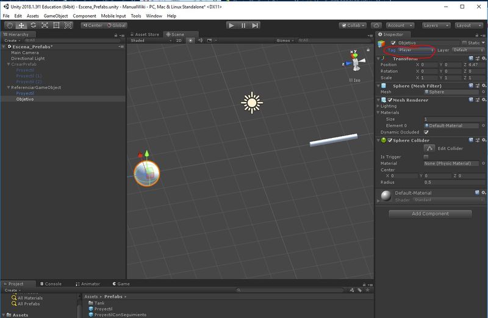Collapse CrearPrefab in Hierarchy
488x318 pixels.
click(9, 64)
